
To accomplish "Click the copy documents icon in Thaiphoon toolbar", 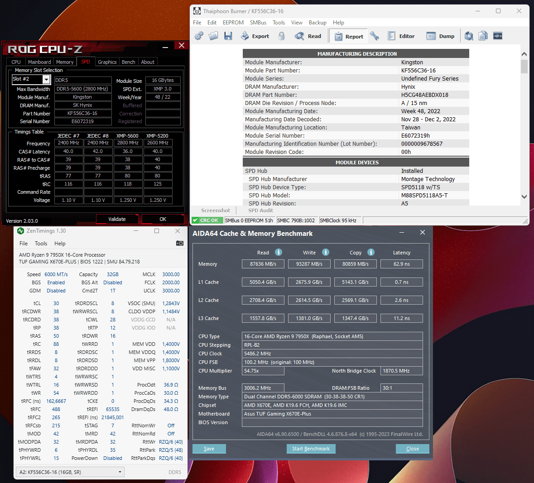I will [x=483, y=36].
